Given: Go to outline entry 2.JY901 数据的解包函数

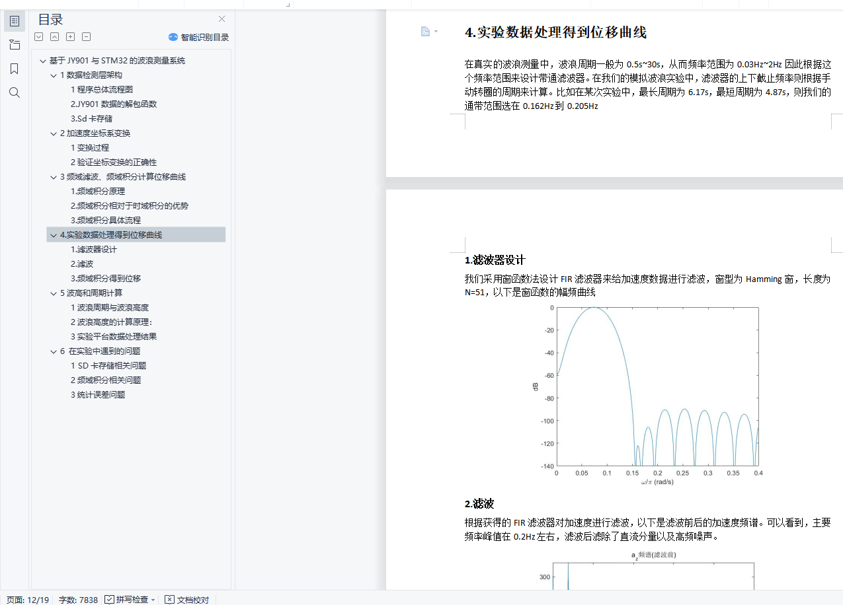Looking at the screenshot, I should 114,104.
